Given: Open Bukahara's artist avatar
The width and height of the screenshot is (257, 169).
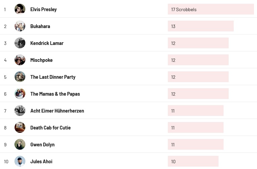Looking at the screenshot, I should point(20,26).
